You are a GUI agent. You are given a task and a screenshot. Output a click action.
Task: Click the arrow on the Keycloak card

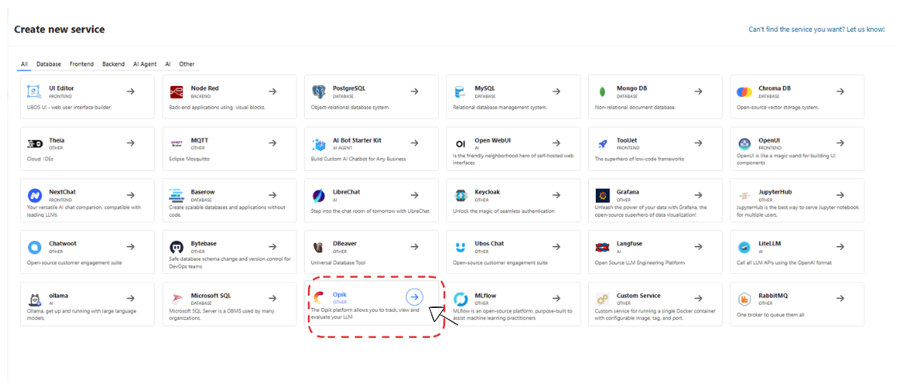tap(557, 195)
